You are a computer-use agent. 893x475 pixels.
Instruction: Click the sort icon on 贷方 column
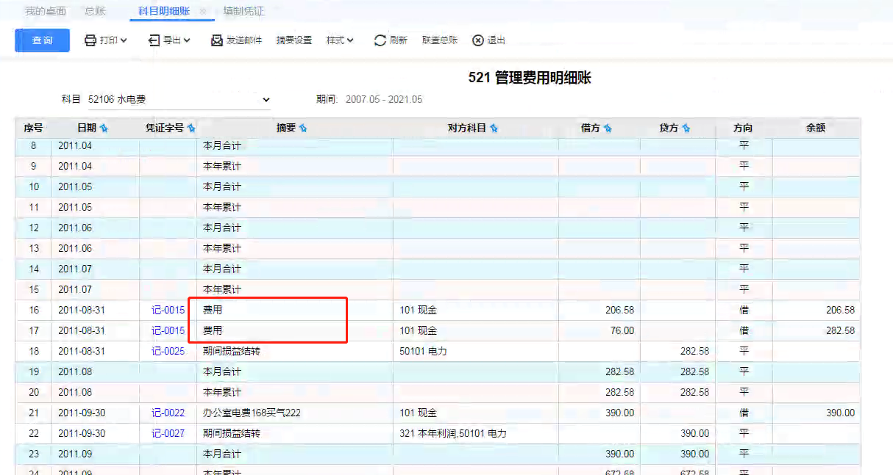click(x=686, y=128)
